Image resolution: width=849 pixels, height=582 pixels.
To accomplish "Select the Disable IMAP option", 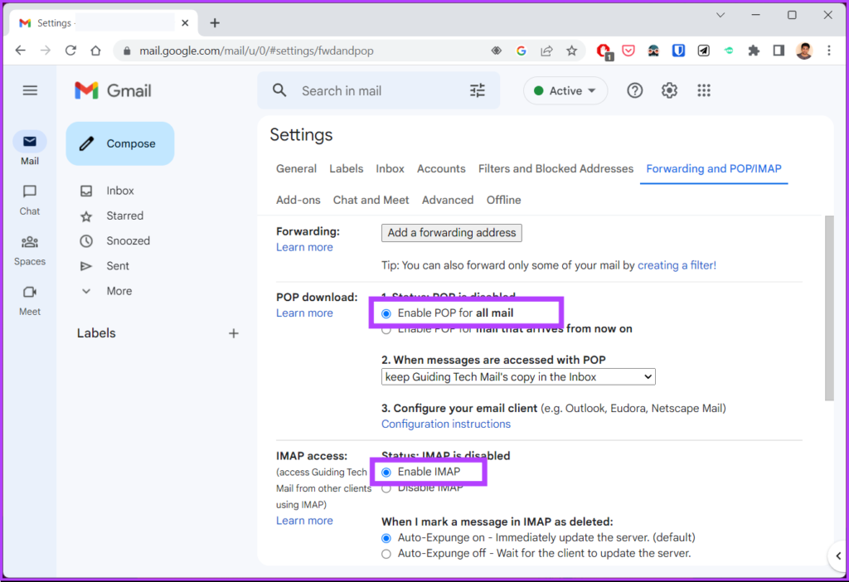I will coord(386,488).
